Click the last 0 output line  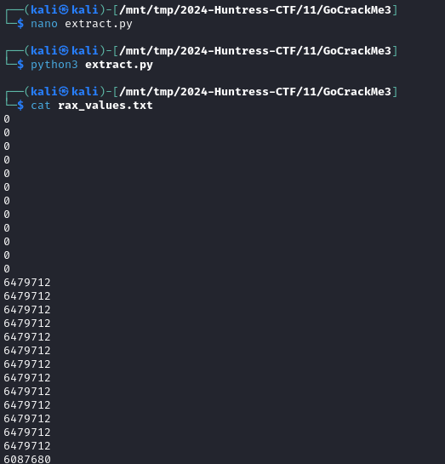7,269
